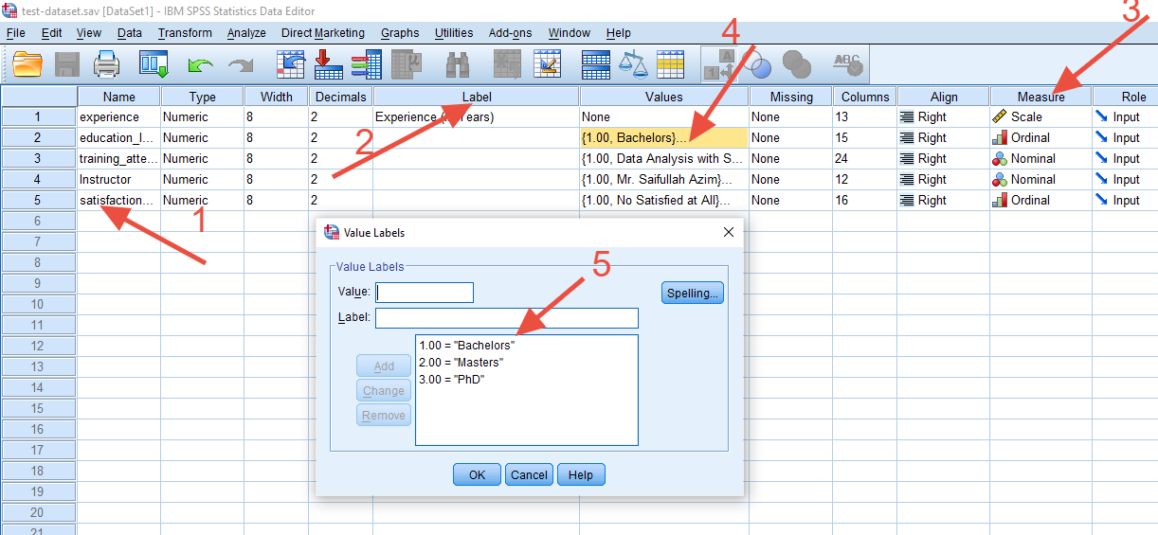
Task: Click the Ordinal measure cell for satisfaction row
Action: pos(1041,200)
